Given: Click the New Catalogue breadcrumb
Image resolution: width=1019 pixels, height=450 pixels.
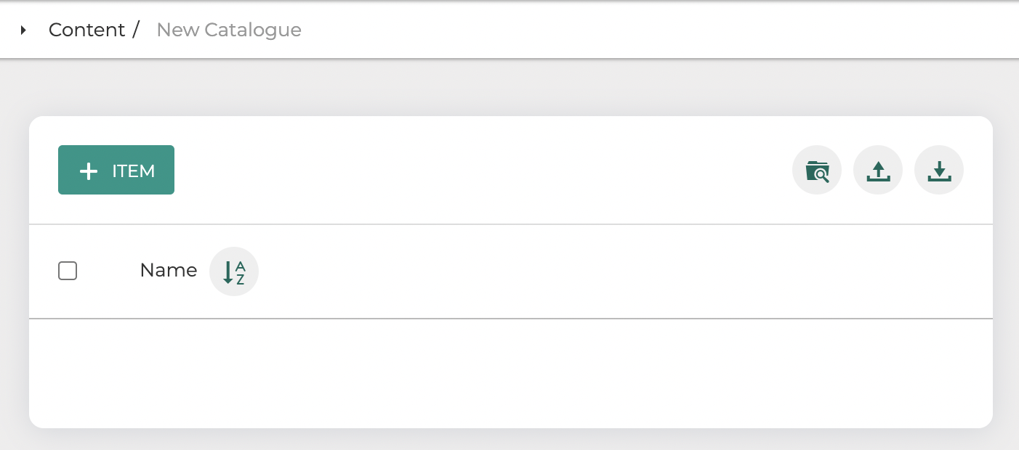Looking at the screenshot, I should 229,30.
